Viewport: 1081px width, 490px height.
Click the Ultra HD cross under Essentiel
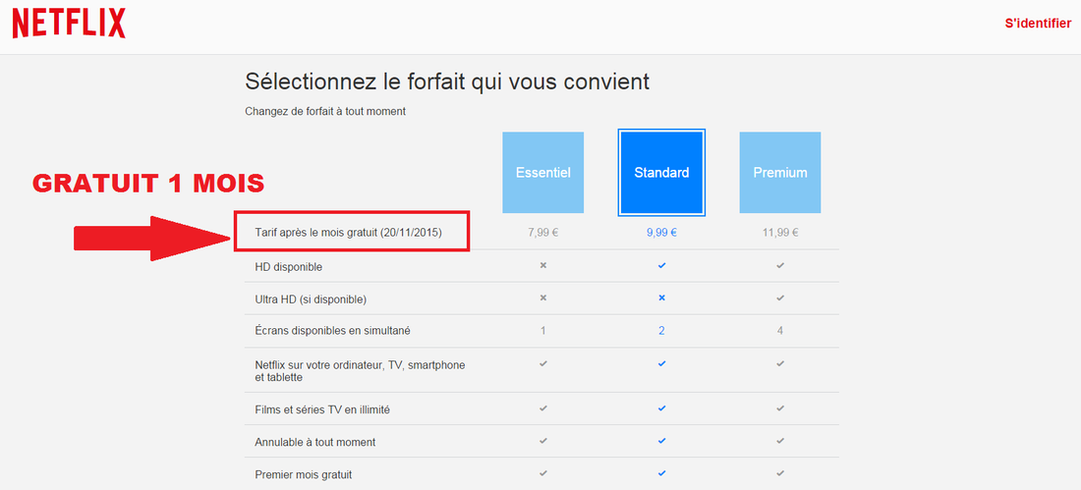point(543,298)
